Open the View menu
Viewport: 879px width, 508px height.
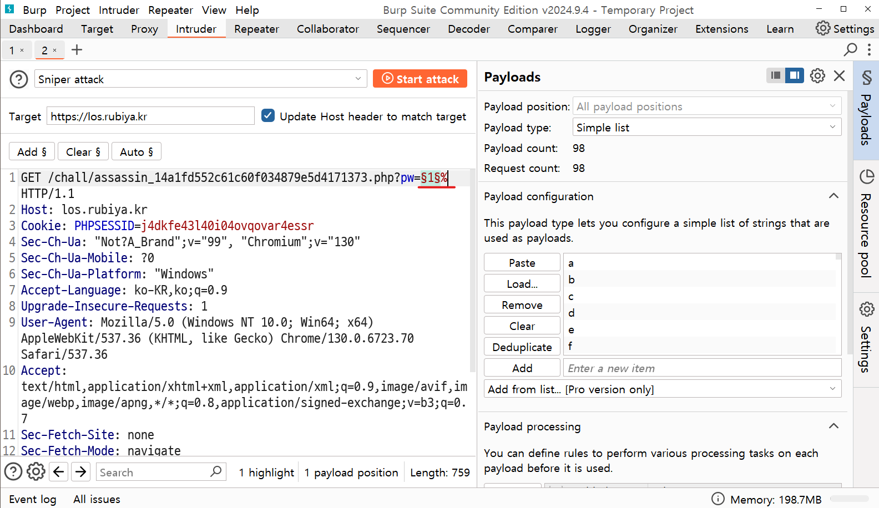click(x=214, y=10)
